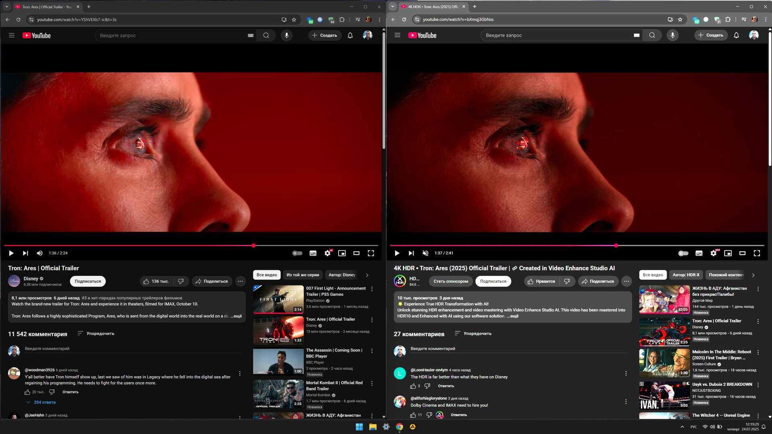Toggle autoplay switch in left player
Image resolution: width=772 pixels, height=434 pixels.
[x=297, y=253]
